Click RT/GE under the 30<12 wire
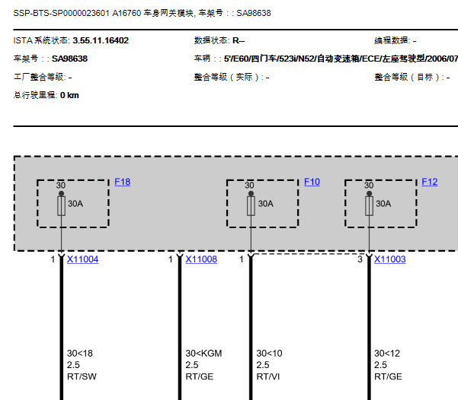This screenshot has width=458, height=400. (x=388, y=376)
